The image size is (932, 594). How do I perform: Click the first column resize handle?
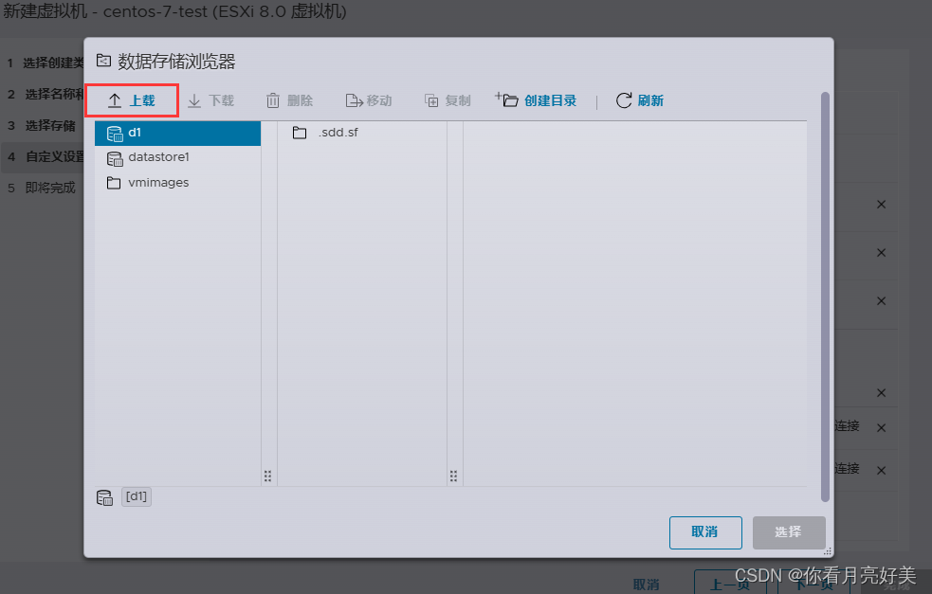(268, 476)
